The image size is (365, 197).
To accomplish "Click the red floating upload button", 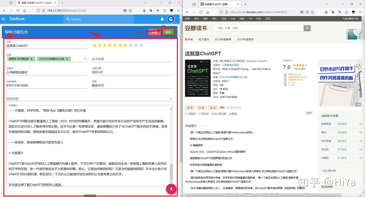I will pyautogui.click(x=171, y=189).
